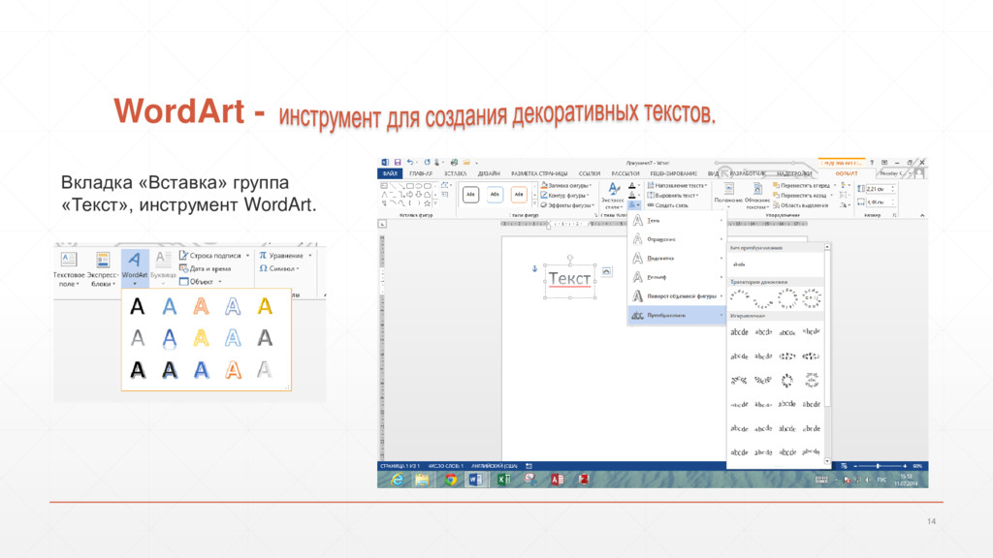Viewport: 993px width, 558px height.
Task: Open the ФОРМАТ contextual tab
Action: coord(846,173)
